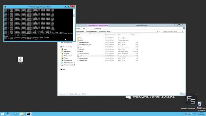
Task: Open the Application Tools contextual tab
Action: click(98, 25)
